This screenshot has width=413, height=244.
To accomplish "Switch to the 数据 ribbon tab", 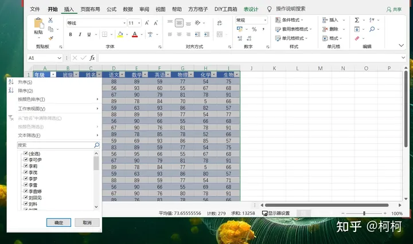I will click(128, 9).
